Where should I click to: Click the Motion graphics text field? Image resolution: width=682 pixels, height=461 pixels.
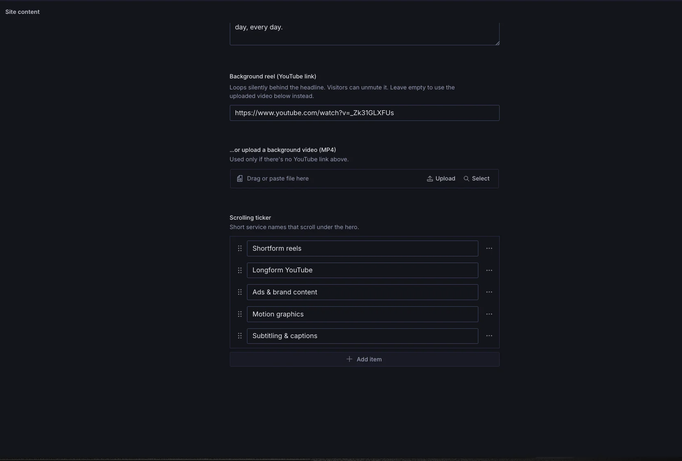362,314
